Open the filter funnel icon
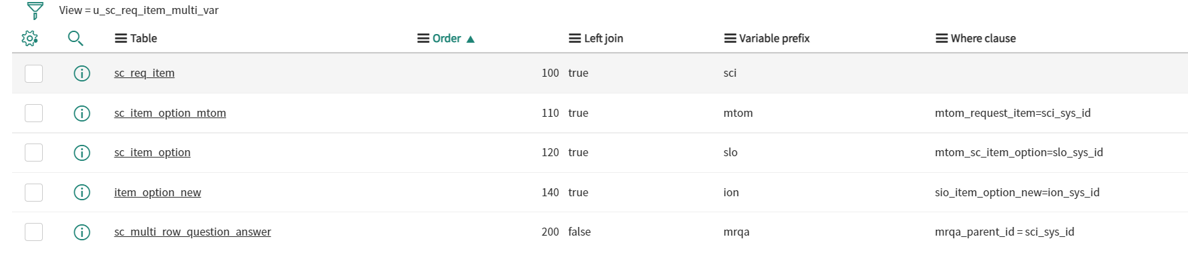Viewport: 1188px width, 259px height. [35, 11]
